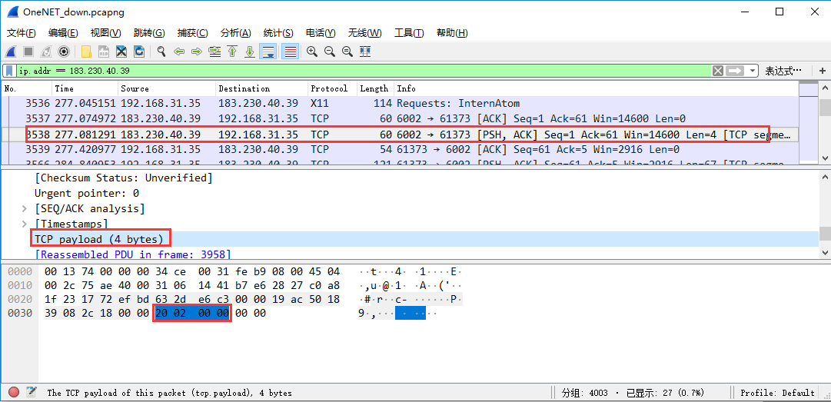
Task: Zoom in on the packet text
Action: (311, 51)
